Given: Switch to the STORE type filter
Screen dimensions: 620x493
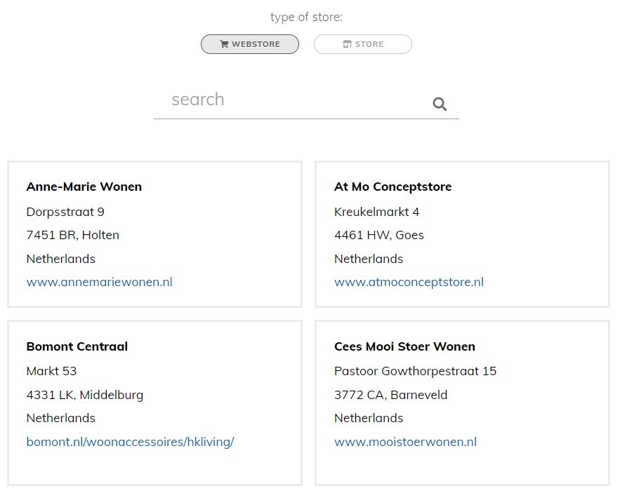Looking at the screenshot, I should (x=363, y=44).
